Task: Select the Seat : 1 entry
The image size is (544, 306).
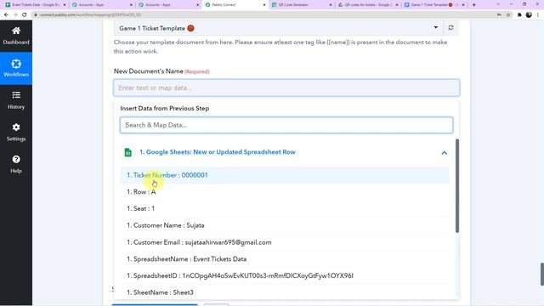Action: click(285, 208)
